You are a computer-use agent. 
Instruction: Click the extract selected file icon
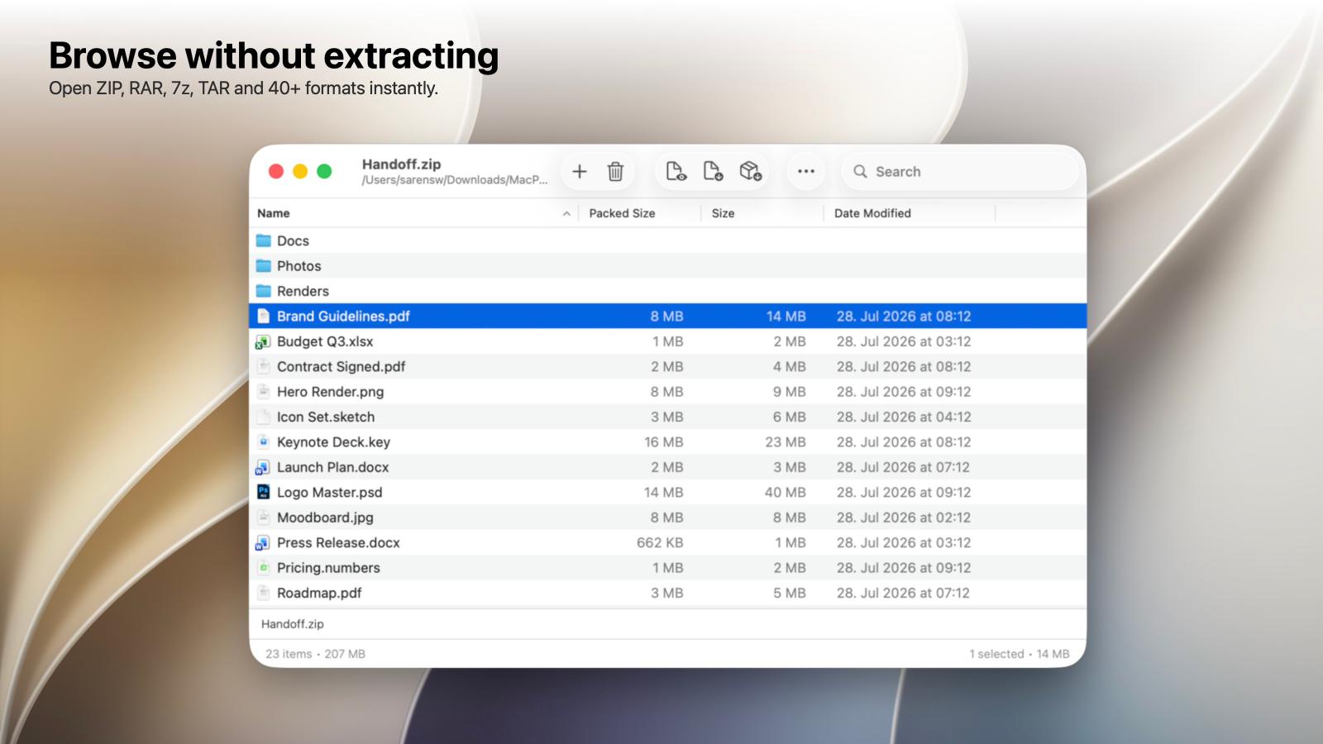[x=713, y=171]
